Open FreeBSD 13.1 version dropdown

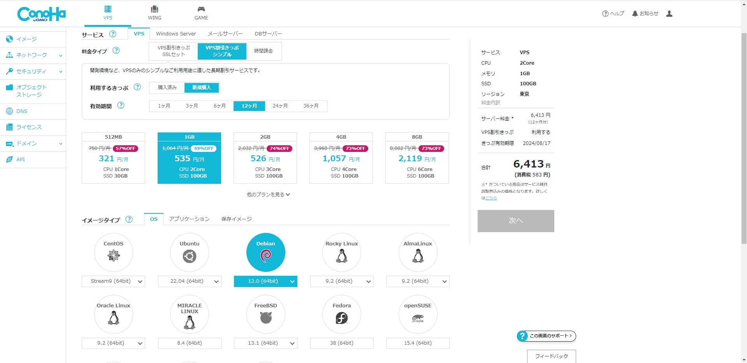tap(265, 343)
